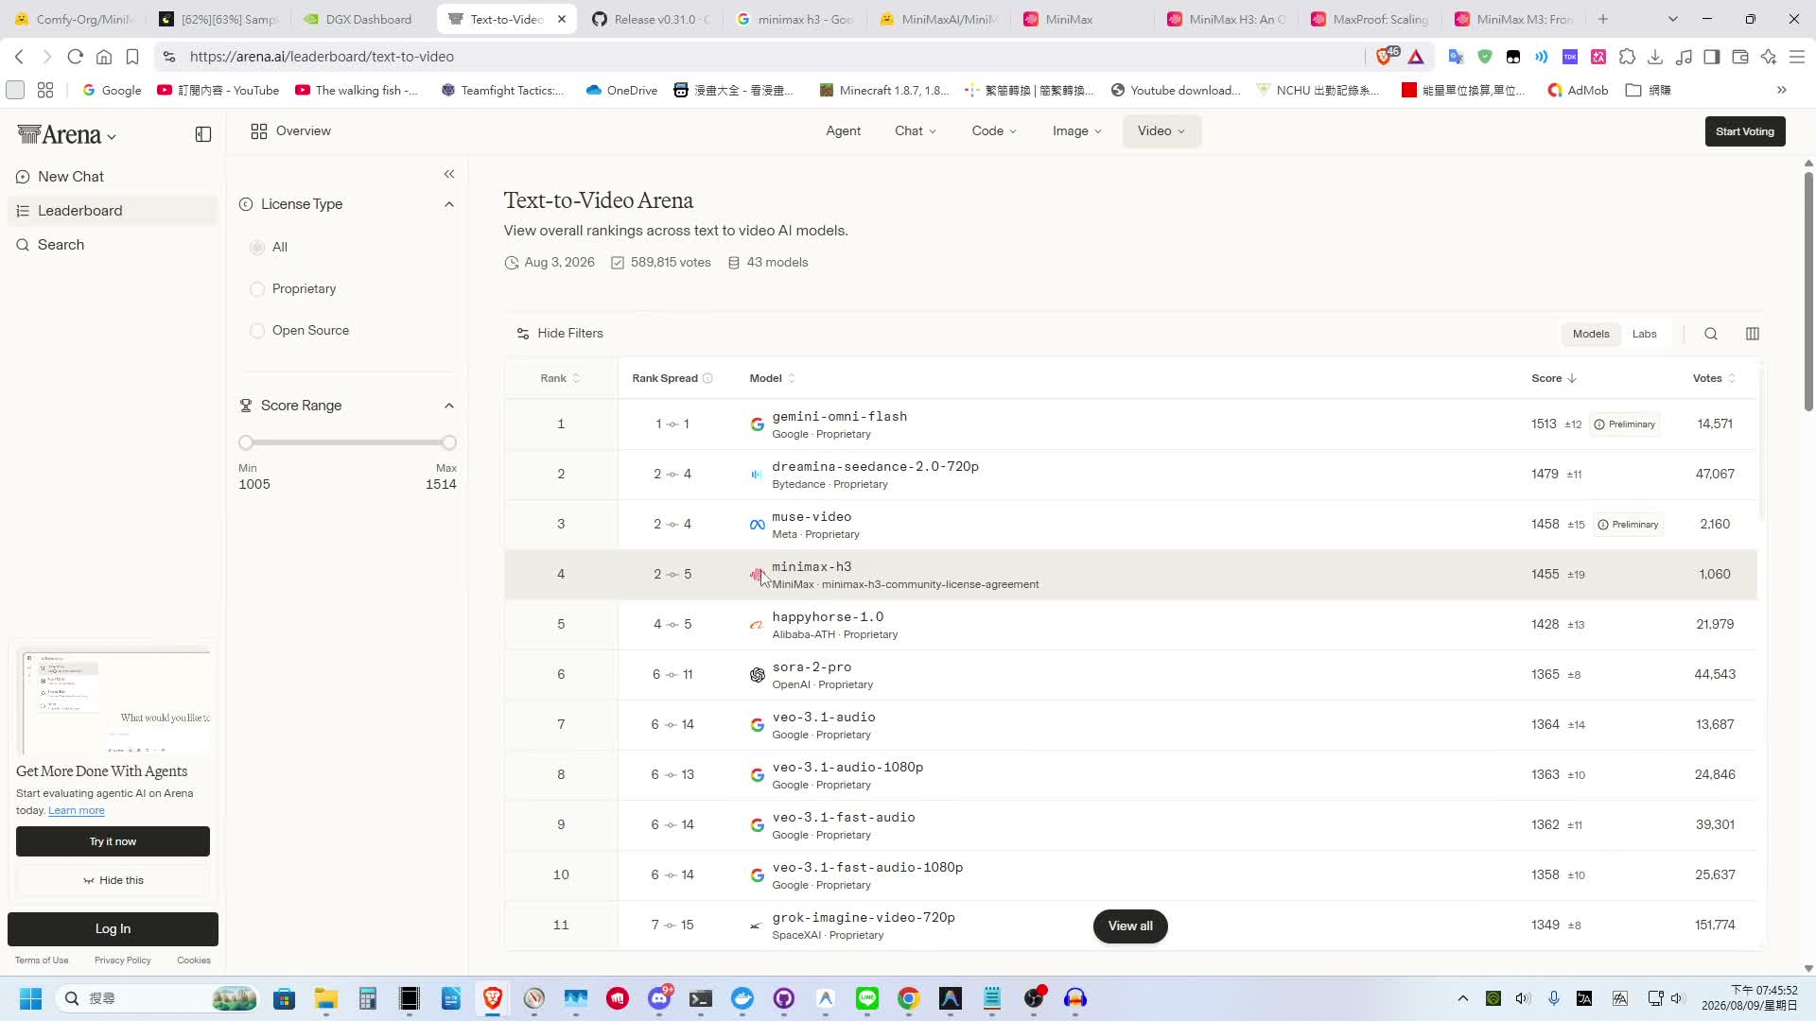Open Discord from taskbar
Image resolution: width=1816 pixels, height=1021 pixels.
tap(659, 998)
